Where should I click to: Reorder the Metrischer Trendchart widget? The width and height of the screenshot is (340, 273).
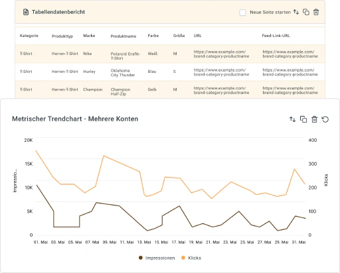pyautogui.click(x=293, y=119)
